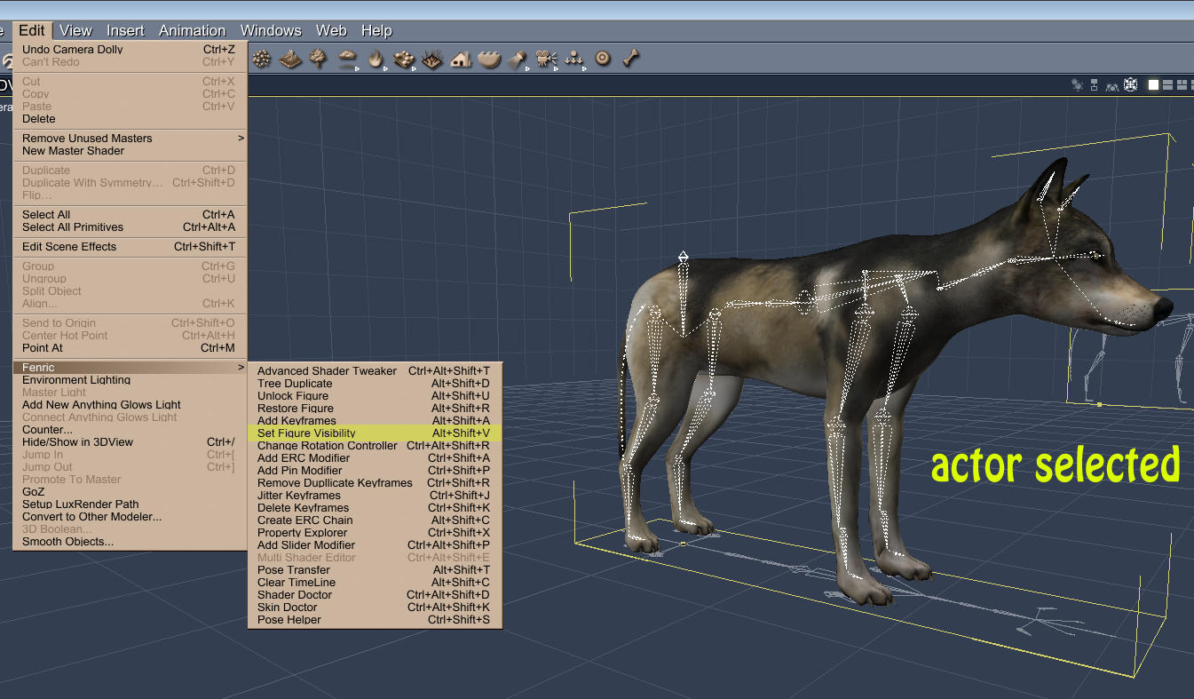Screen dimensions: 1194x699
Task: Choose Setup LuxRender Path
Action: (130, 504)
